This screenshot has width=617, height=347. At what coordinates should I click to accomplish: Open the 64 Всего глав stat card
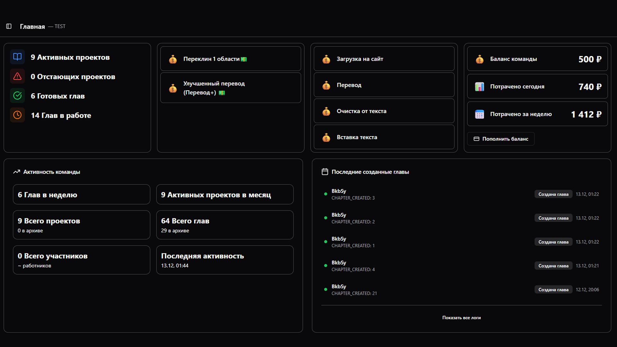coord(224,225)
